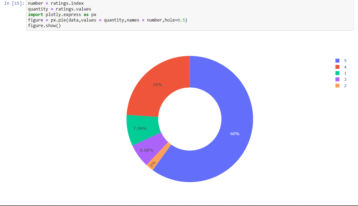Viewport: 358px width, 206px height.
Task: Click the center hole of the donut chart
Action: [189, 119]
